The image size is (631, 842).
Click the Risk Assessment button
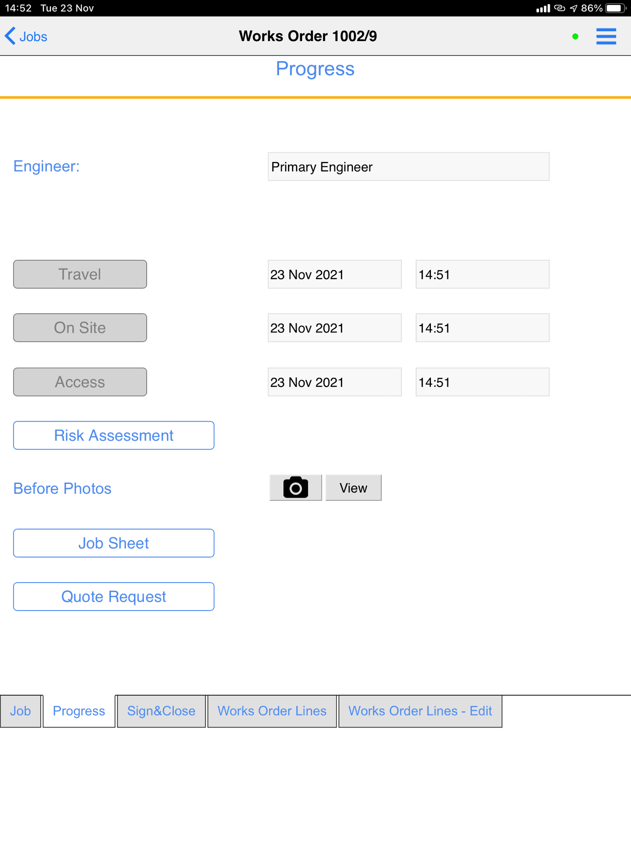click(114, 435)
